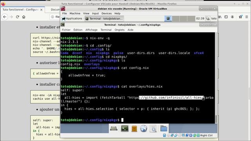
Task: Open the terminal Onglets menu
Action: click(119, 30)
